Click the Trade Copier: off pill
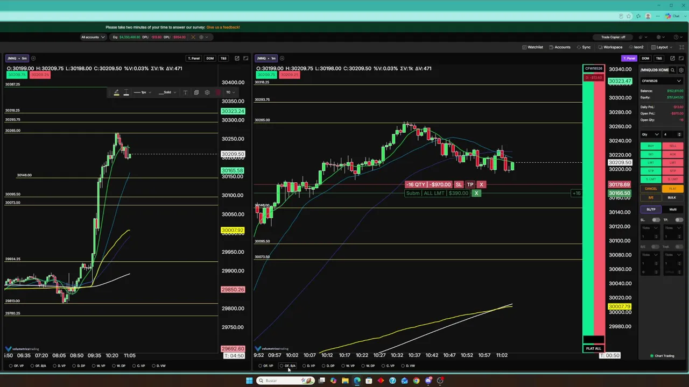Viewport: 689px width, 387px height. pyautogui.click(x=613, y=37)
